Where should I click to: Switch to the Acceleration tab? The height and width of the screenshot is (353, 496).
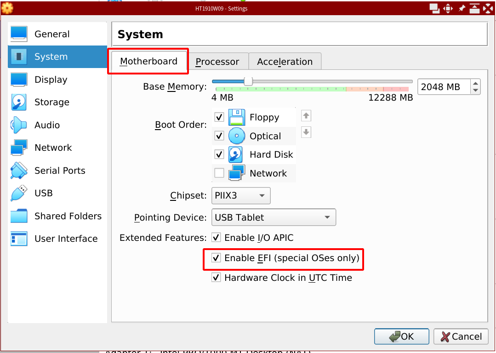pos(285,62)
